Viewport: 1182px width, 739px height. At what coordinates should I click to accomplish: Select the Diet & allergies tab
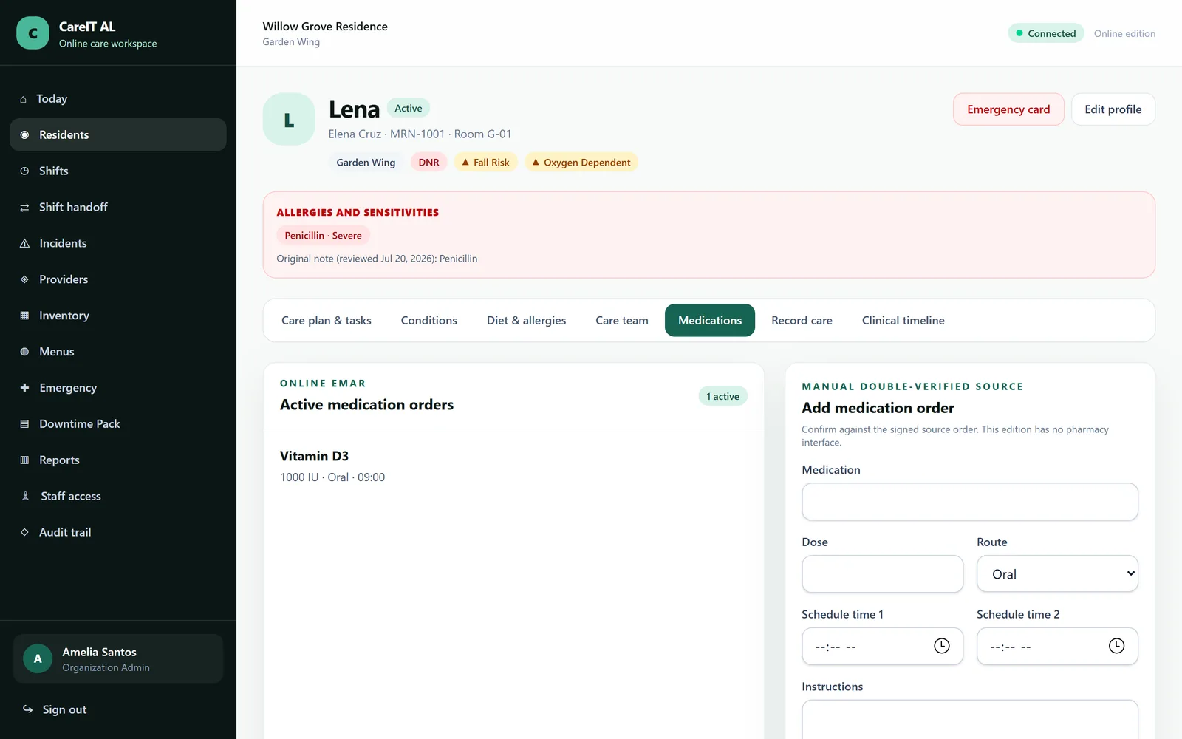tap(526, 320)
